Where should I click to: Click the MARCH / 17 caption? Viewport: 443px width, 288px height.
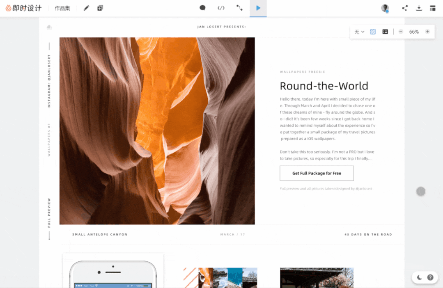pyautogui.click(x=232, y=234)
